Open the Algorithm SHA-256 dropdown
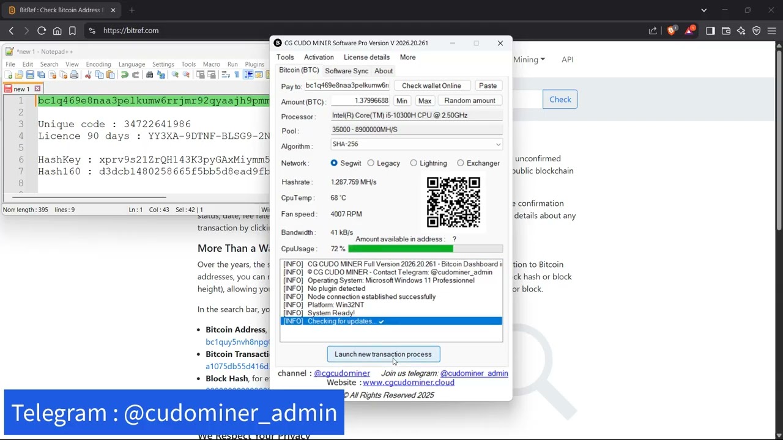 (x=417, y=144)
